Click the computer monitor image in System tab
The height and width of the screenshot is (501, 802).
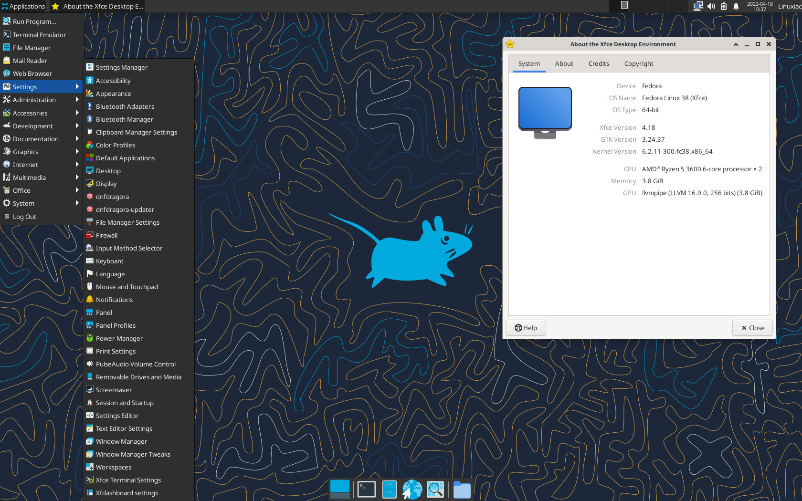point(545,113)
